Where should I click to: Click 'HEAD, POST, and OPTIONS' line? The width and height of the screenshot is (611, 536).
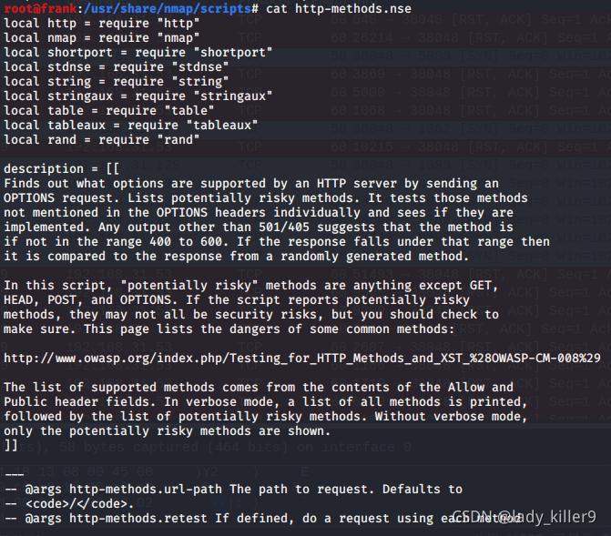pyautogui.click(x=237, y=300)
